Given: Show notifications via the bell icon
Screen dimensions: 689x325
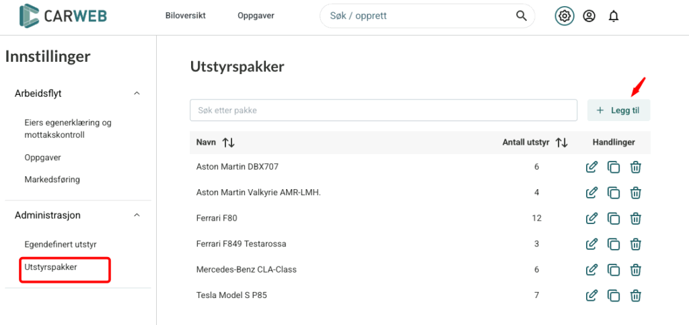Looking at the screenshot, I should click(614, 16).
